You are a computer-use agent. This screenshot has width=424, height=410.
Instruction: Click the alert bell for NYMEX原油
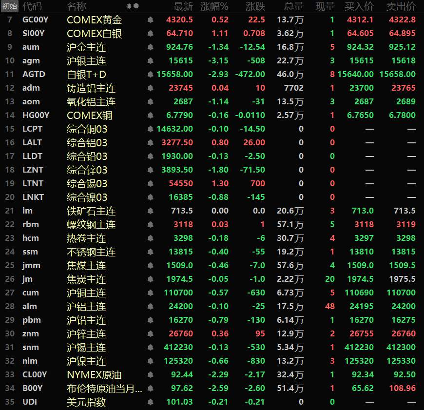150,374
